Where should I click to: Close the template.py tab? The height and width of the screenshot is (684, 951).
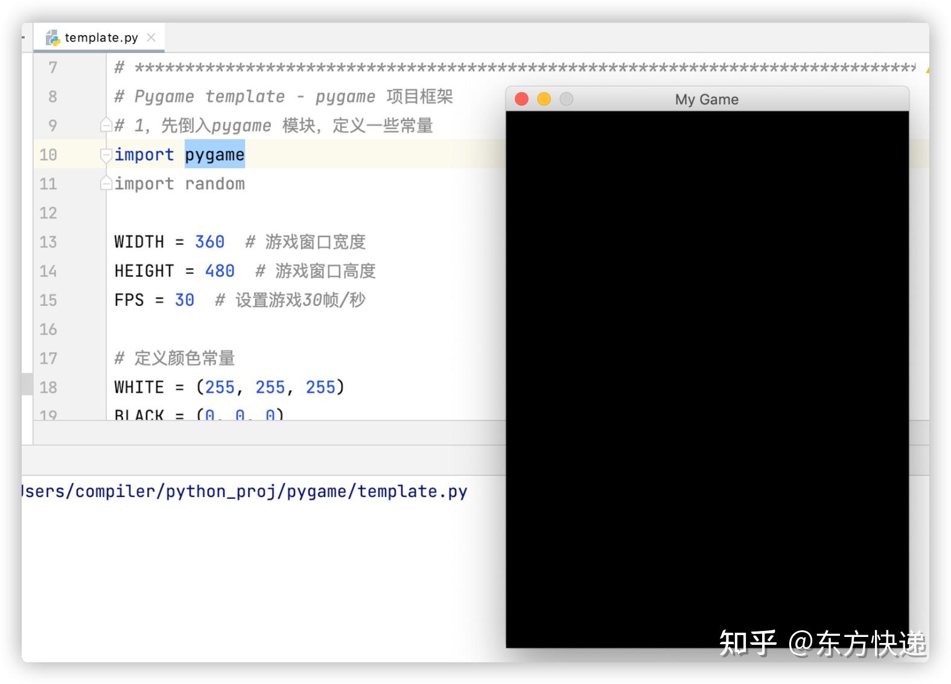pos(151,37)
